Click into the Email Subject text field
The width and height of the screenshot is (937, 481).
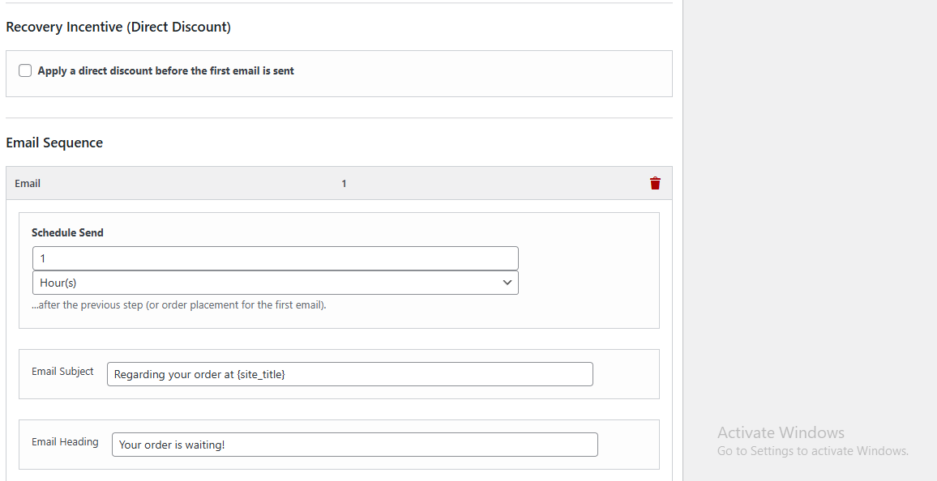[x=350, y=374]
